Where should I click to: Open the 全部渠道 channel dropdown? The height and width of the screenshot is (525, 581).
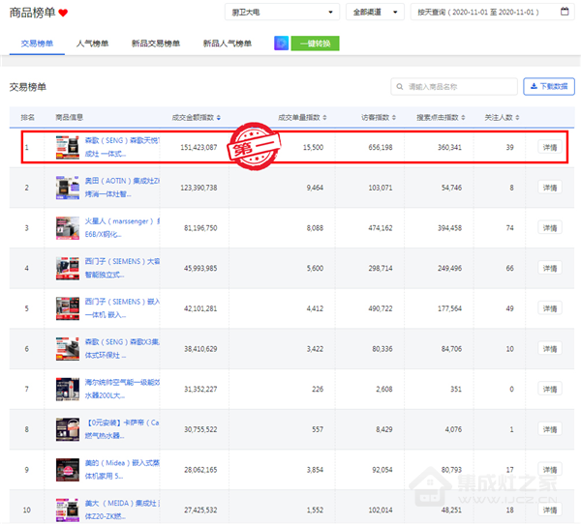coord(375,13)
